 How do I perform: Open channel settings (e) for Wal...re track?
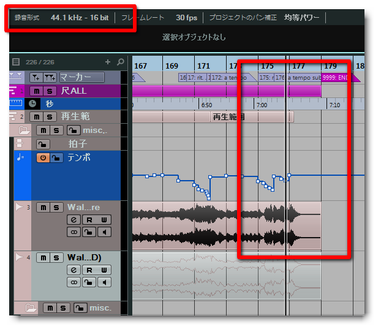(74, 220)
